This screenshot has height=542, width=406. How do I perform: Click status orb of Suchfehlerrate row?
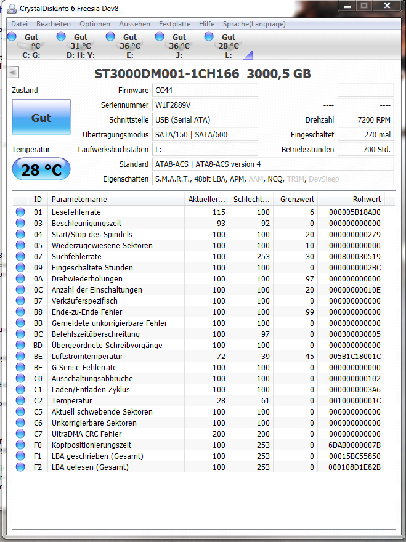20,256
